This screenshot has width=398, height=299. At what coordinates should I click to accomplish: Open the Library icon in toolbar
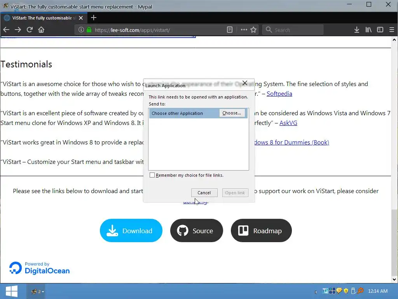pyautogui.click(x=368, y=30)
